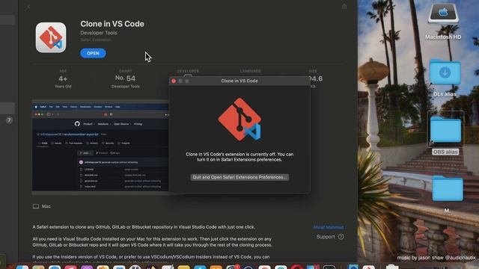Click the Mac platform icon below the preview
479x269 pixels.
(36, 206)
